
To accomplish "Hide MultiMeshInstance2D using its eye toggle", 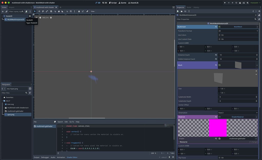I will click(x=29, y=19).
